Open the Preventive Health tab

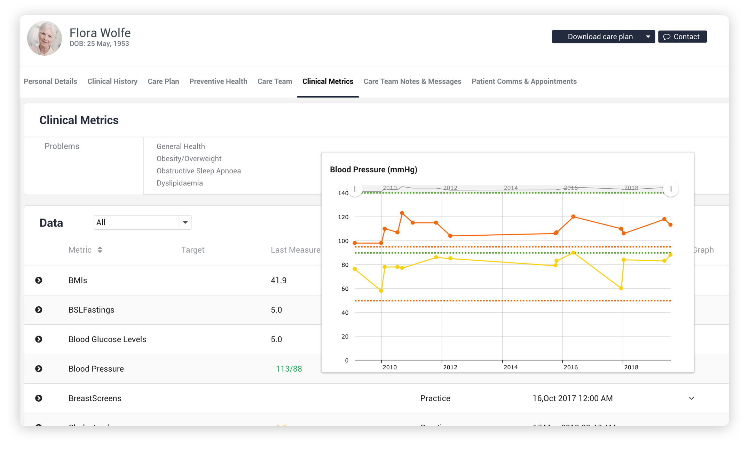tap(218, 81)
